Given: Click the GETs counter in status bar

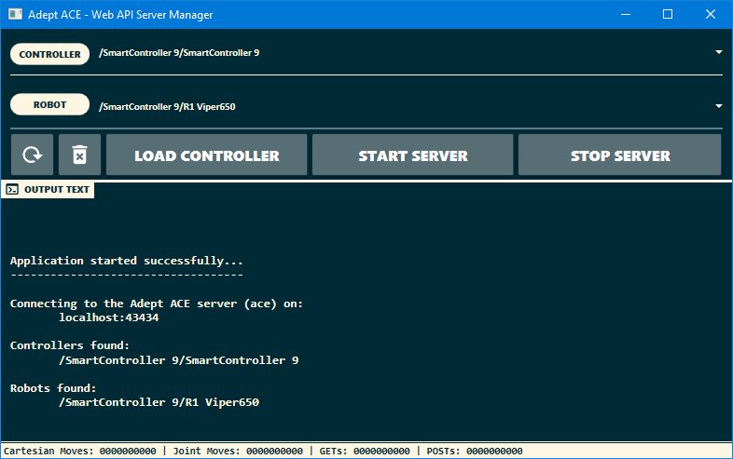Looking at the screenshot, I should point(365,451).
